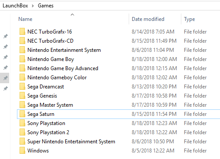Viewport: 220px width, 159px height.
Task: Click the topmost pin icon in sidebar
Action: click(x=6, y=36)
